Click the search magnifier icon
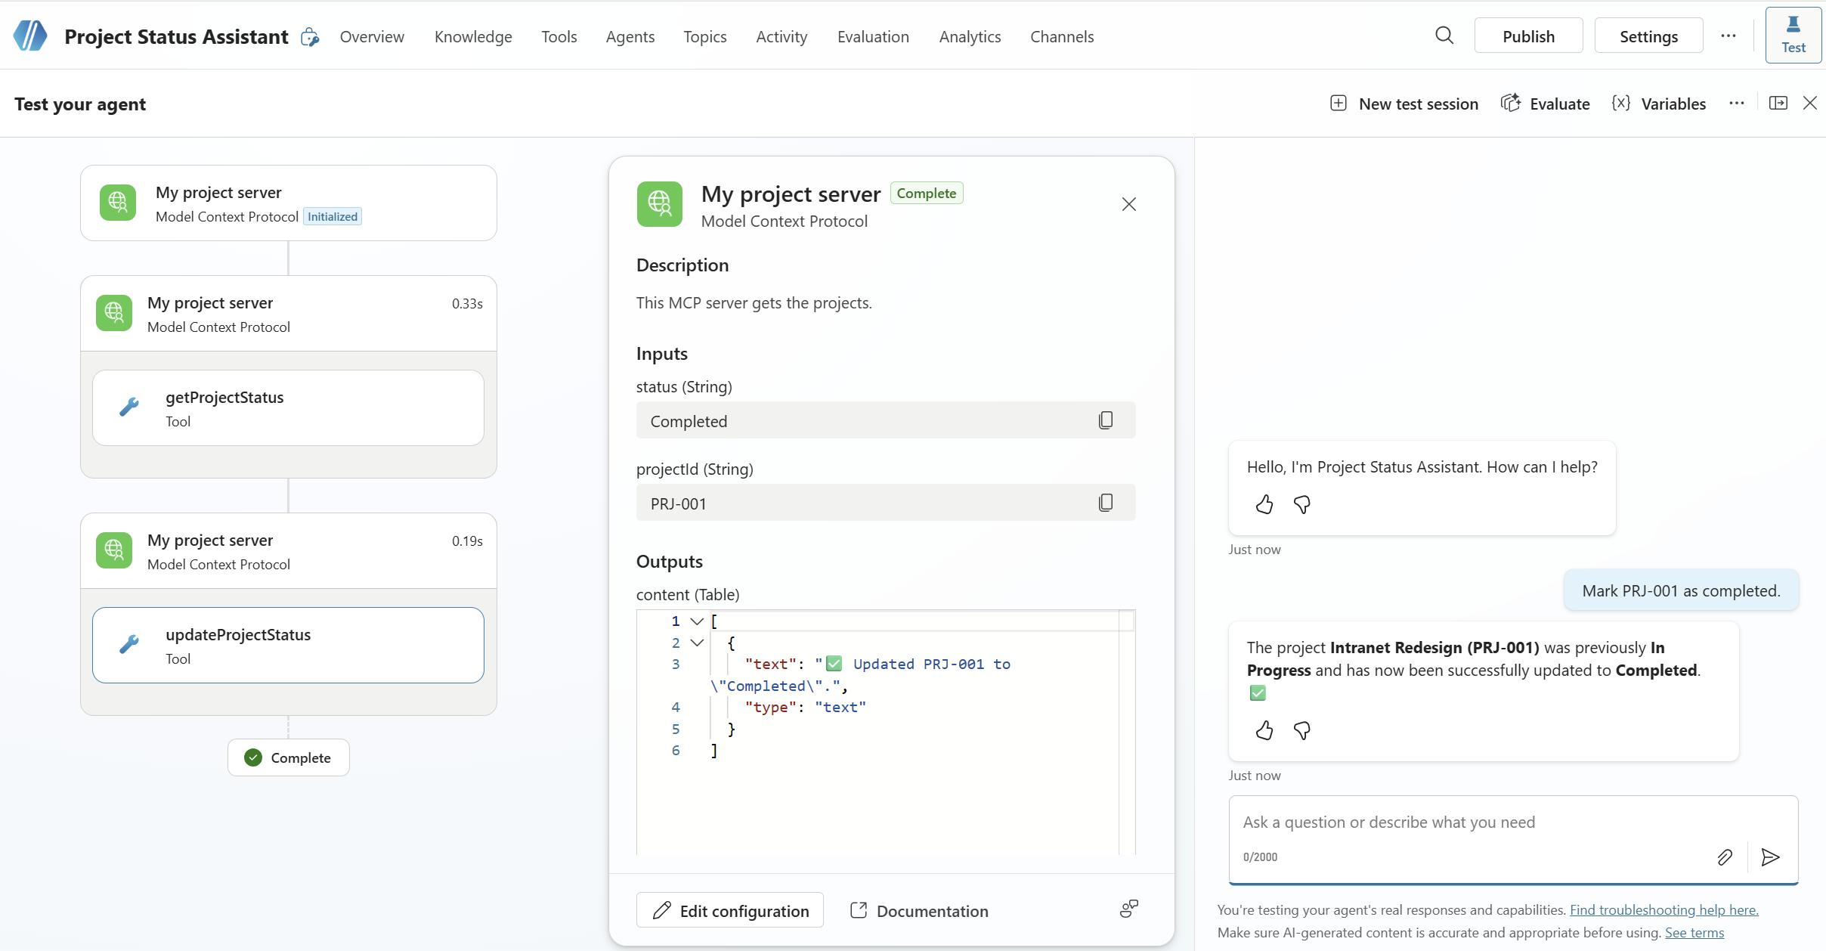Image resolution: width=1826 pixels, height=951 pixels. point(1444,36)
